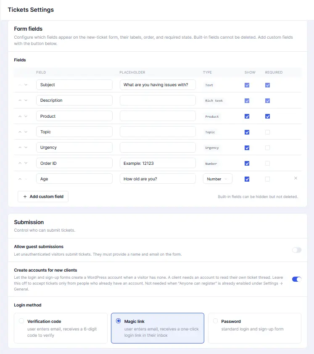Viewport: 314px width, 354px height.
Task: Click the 'Form fields' section heading
Action: (28, 29)
